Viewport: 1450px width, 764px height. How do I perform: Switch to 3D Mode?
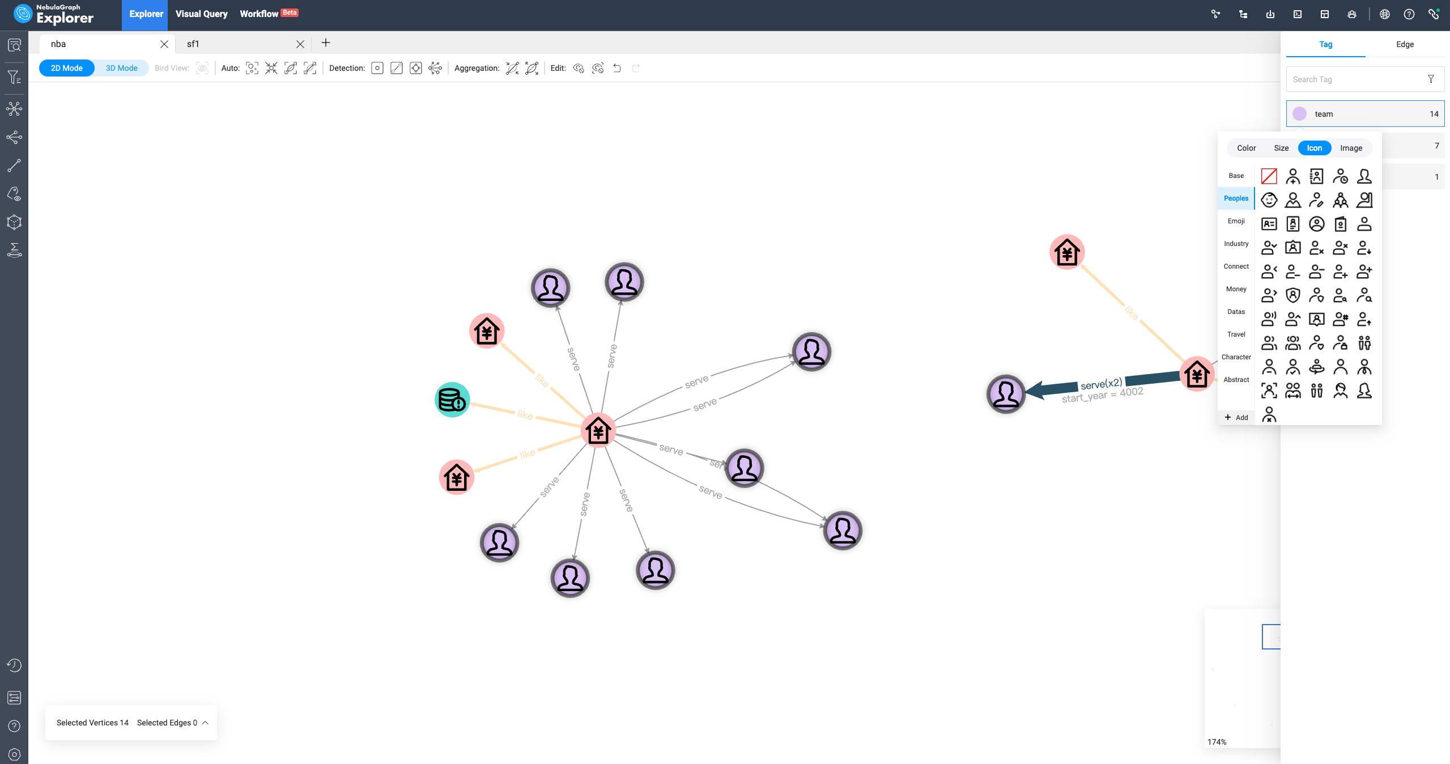[121, 67]
